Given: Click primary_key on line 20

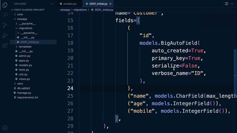Looking at the screenshot, I should pos(168,58).
